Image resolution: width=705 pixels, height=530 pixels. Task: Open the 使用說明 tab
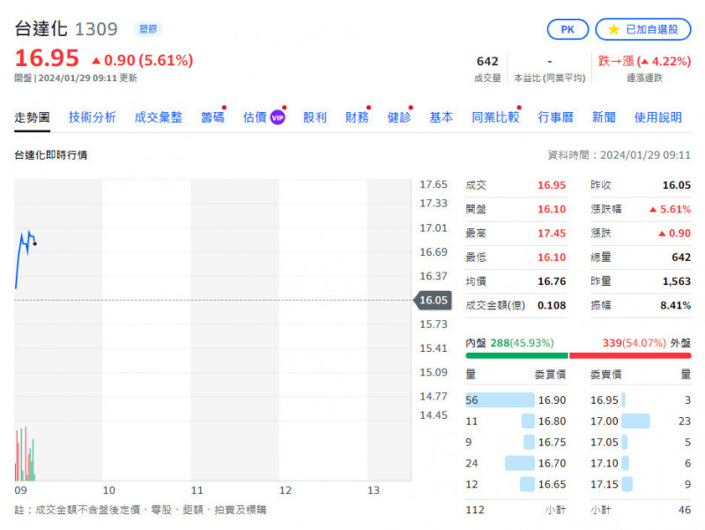pyautogui.click(x=657, y=117)
